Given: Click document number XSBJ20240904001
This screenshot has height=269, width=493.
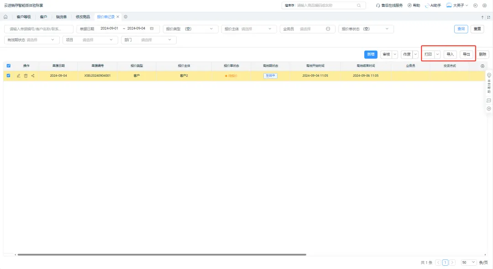Looking at the screenshot, I should [x=98, y=76].
